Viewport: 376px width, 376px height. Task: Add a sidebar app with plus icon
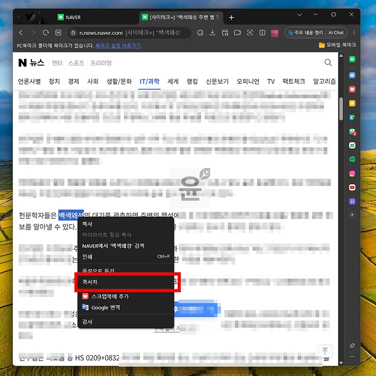[x=352, y=215]
